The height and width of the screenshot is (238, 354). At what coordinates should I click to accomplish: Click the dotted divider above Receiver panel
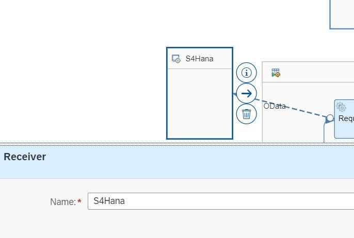pyautogui.click(x=177, y=144)
